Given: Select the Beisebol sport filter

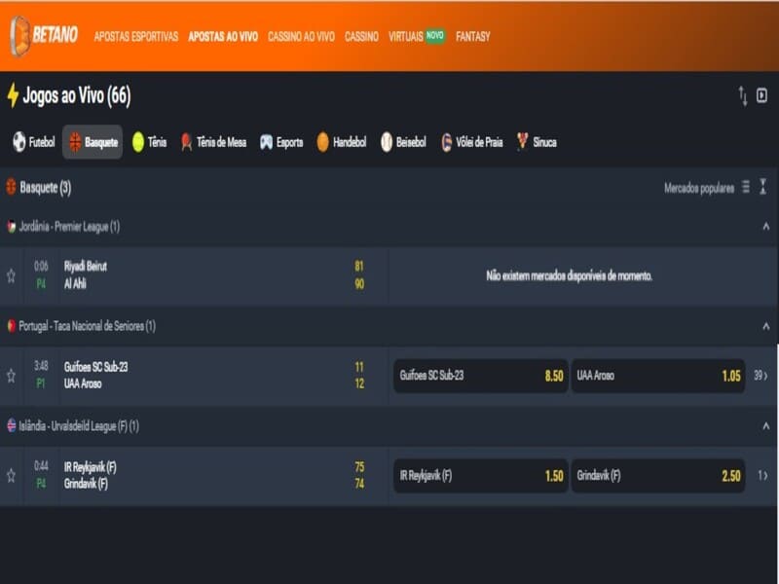Looking at the screenshot, I should tap(403, 142).
